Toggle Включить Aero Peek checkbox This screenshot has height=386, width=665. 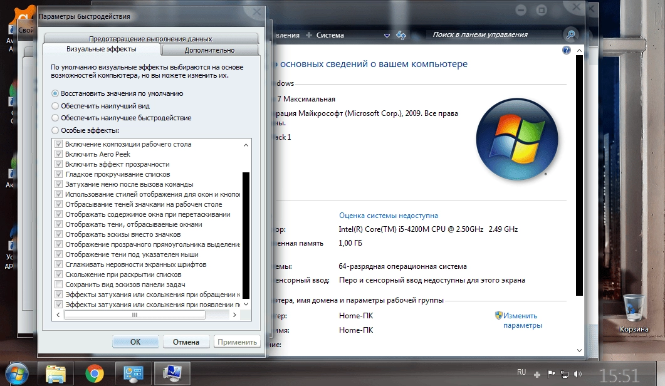click(x=58, y=154)
